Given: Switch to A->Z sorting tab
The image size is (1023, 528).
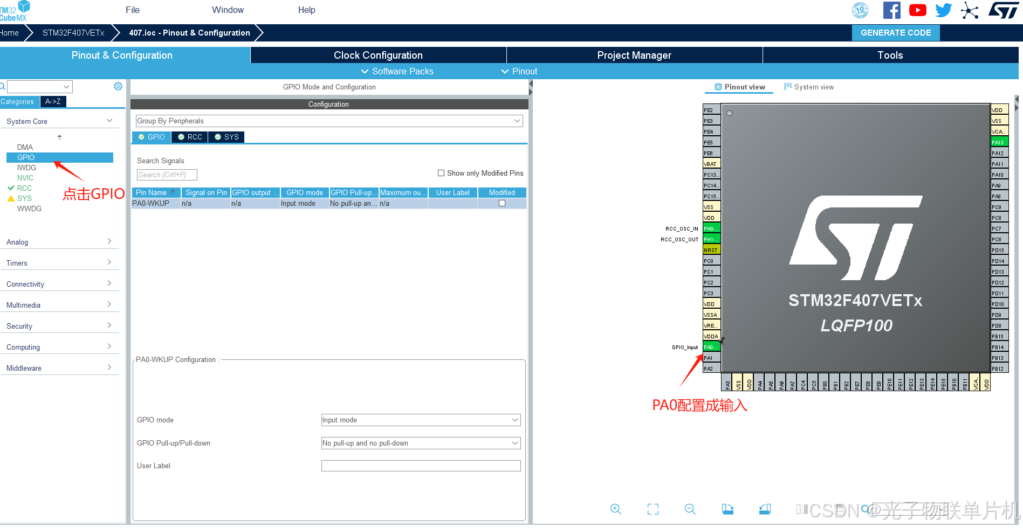Looking at the screenshot, I should click(x=53, y=101).
